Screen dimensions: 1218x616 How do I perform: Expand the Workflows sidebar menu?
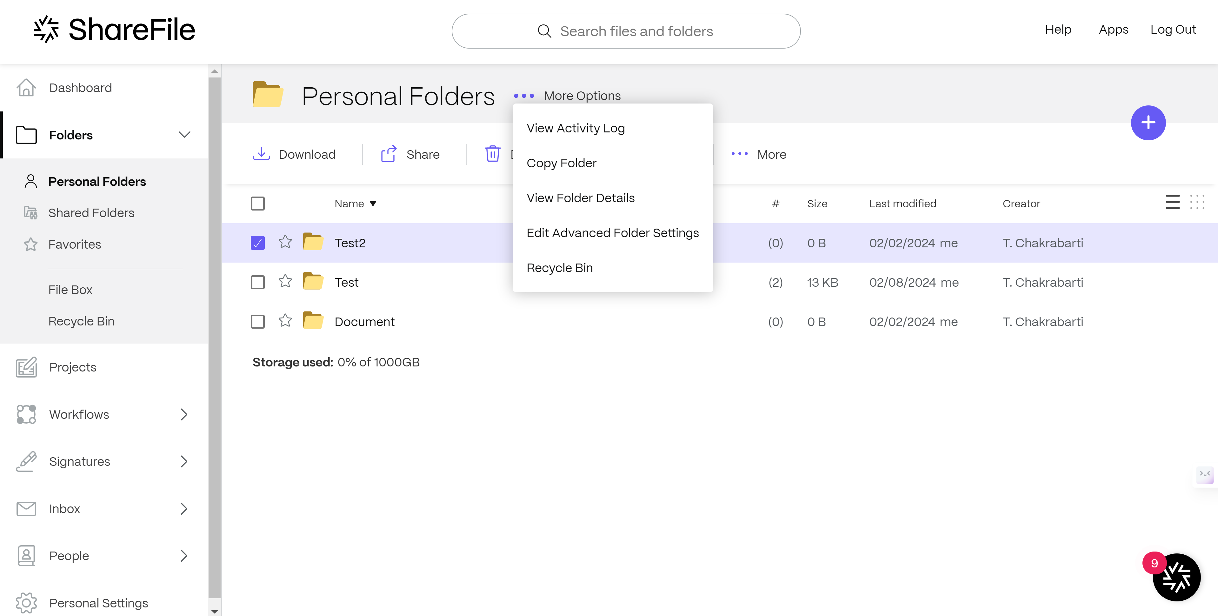(x=184, y=414)
